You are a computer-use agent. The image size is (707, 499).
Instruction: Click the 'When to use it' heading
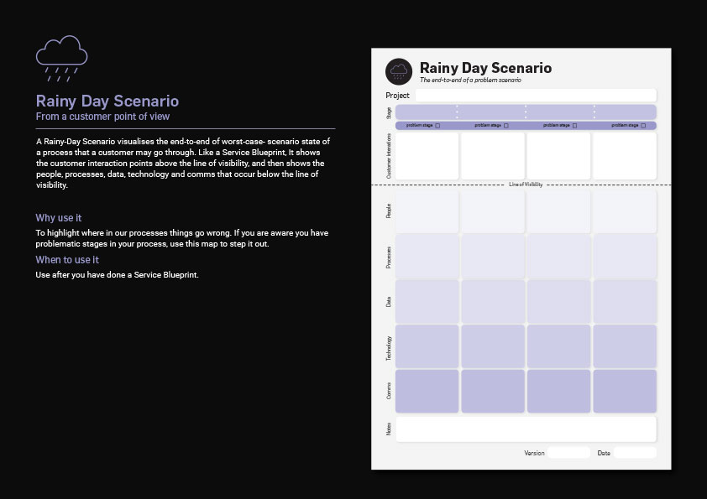coord(67,260)
